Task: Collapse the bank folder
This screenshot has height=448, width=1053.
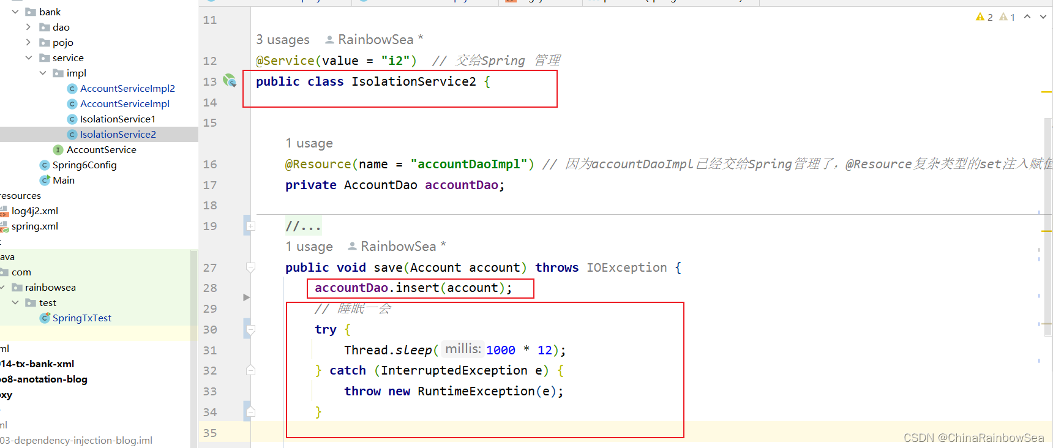Action: point(15,12)
